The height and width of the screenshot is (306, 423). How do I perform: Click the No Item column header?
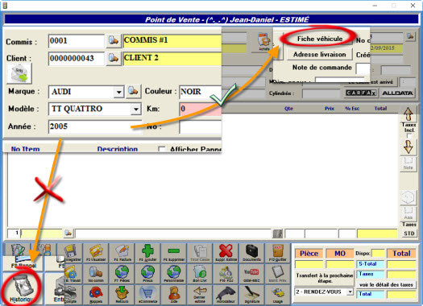point(25,149)
